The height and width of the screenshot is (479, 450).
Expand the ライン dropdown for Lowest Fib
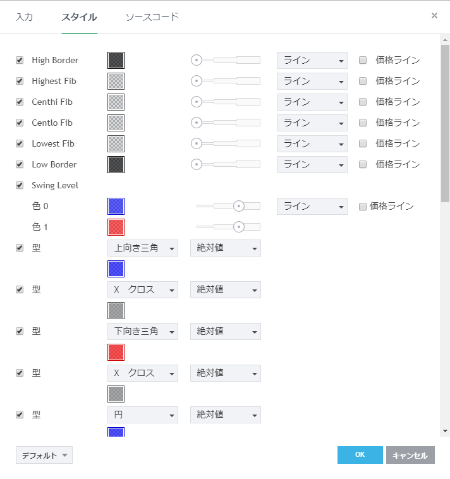312,143
